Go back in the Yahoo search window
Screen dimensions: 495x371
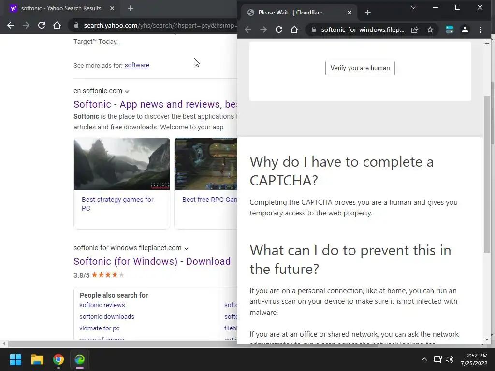click(11, 25)
